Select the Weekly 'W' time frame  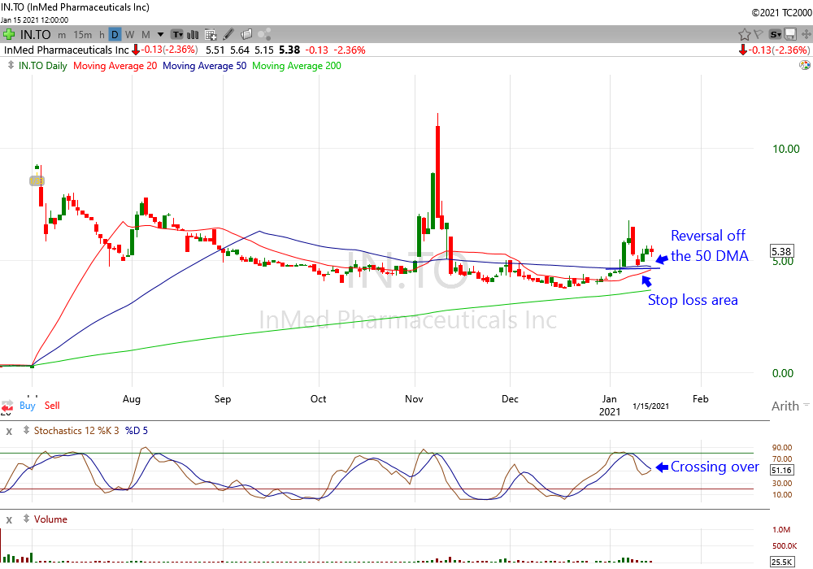coord(129,35)
